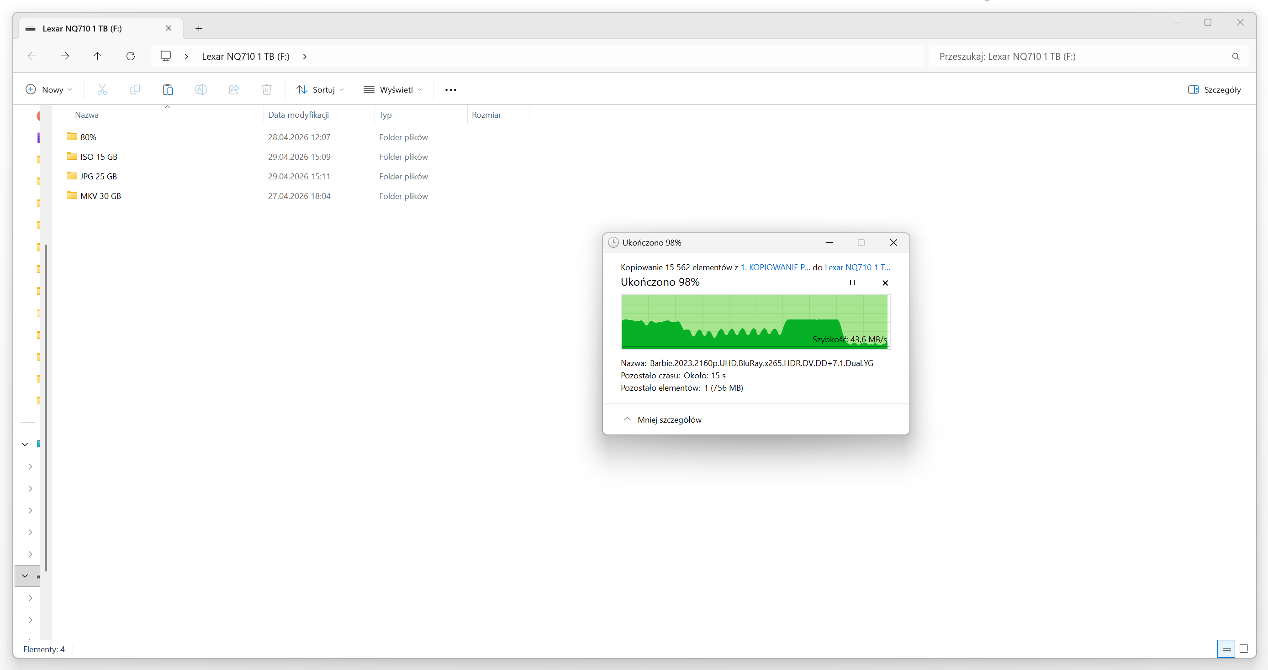Viewport: 1268px width, 670px height.
Task: Click the Cut scissors icon in toolbar
Action: pyautogui.click(x=102, y=89)
